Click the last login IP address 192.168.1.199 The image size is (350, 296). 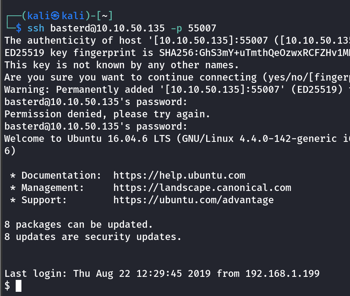(282, 274)
